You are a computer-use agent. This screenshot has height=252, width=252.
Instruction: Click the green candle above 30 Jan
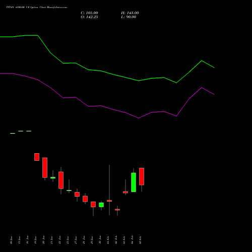point(101,205)
